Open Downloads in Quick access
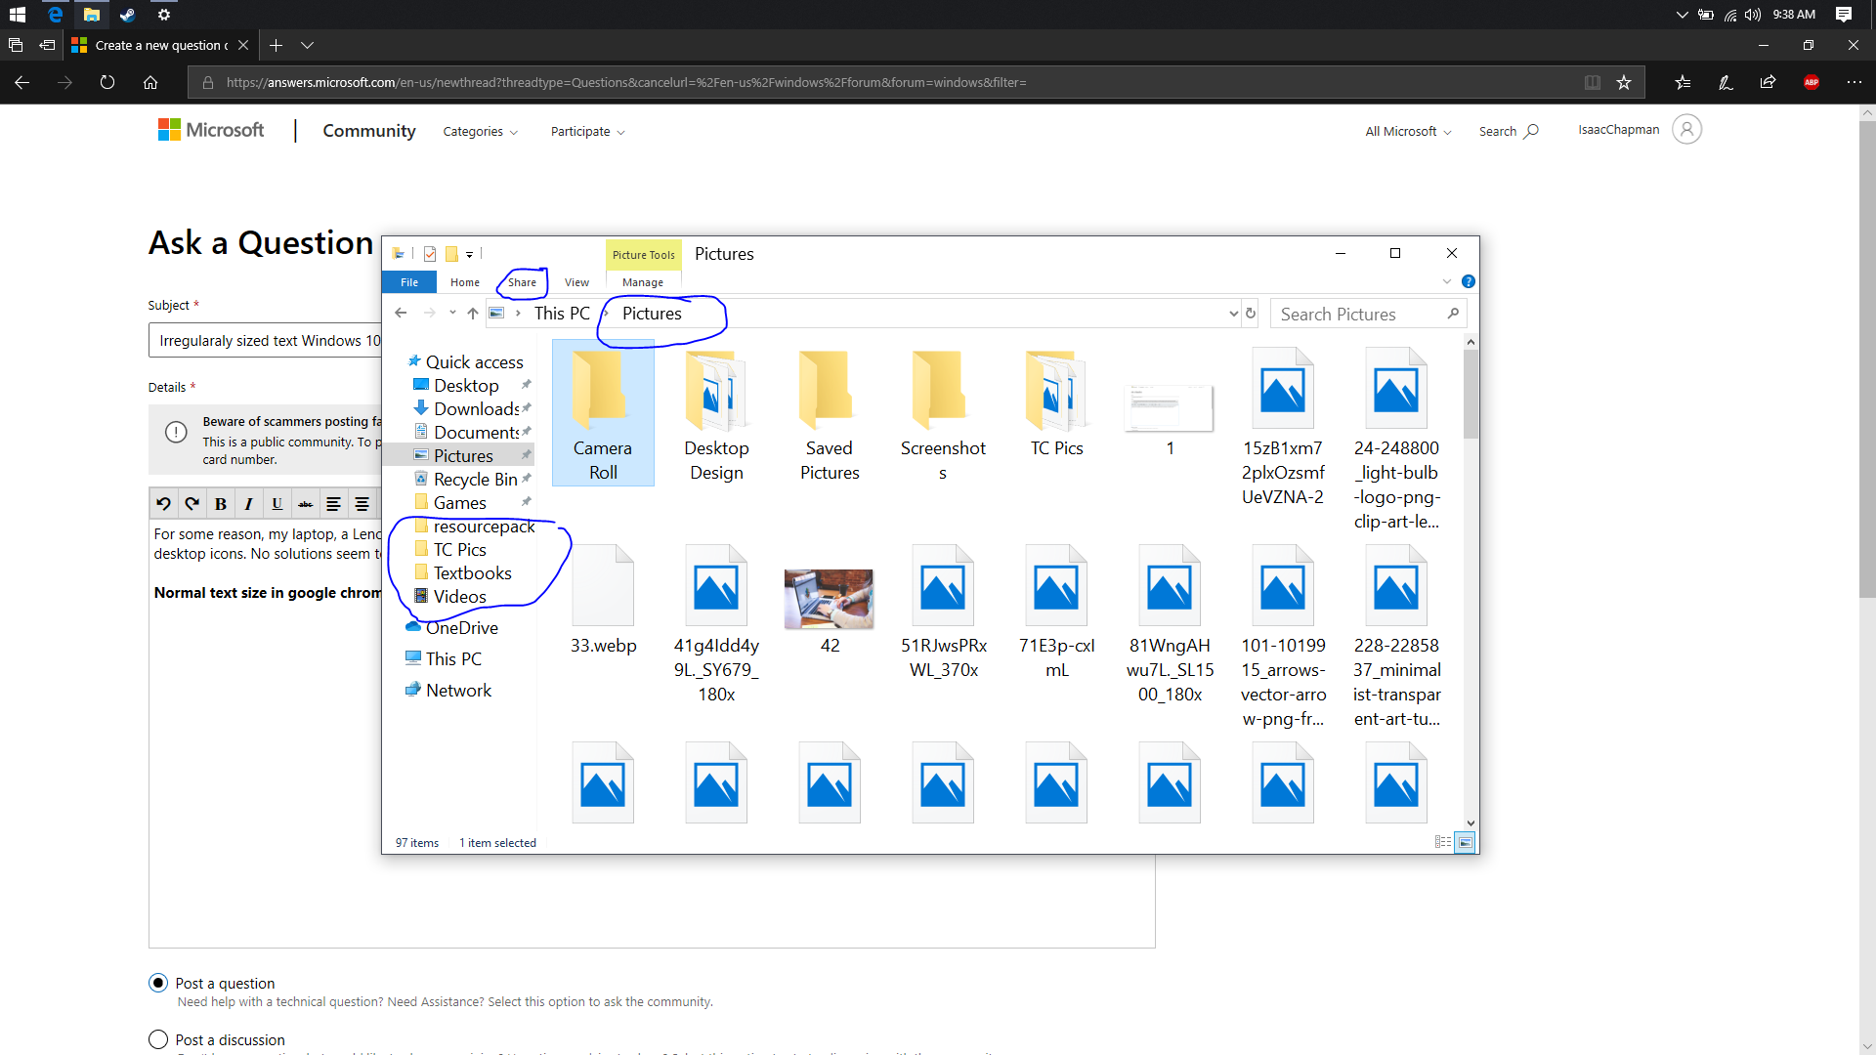The width and height of the screenshot is (1876, 1055). click(475, 409)
